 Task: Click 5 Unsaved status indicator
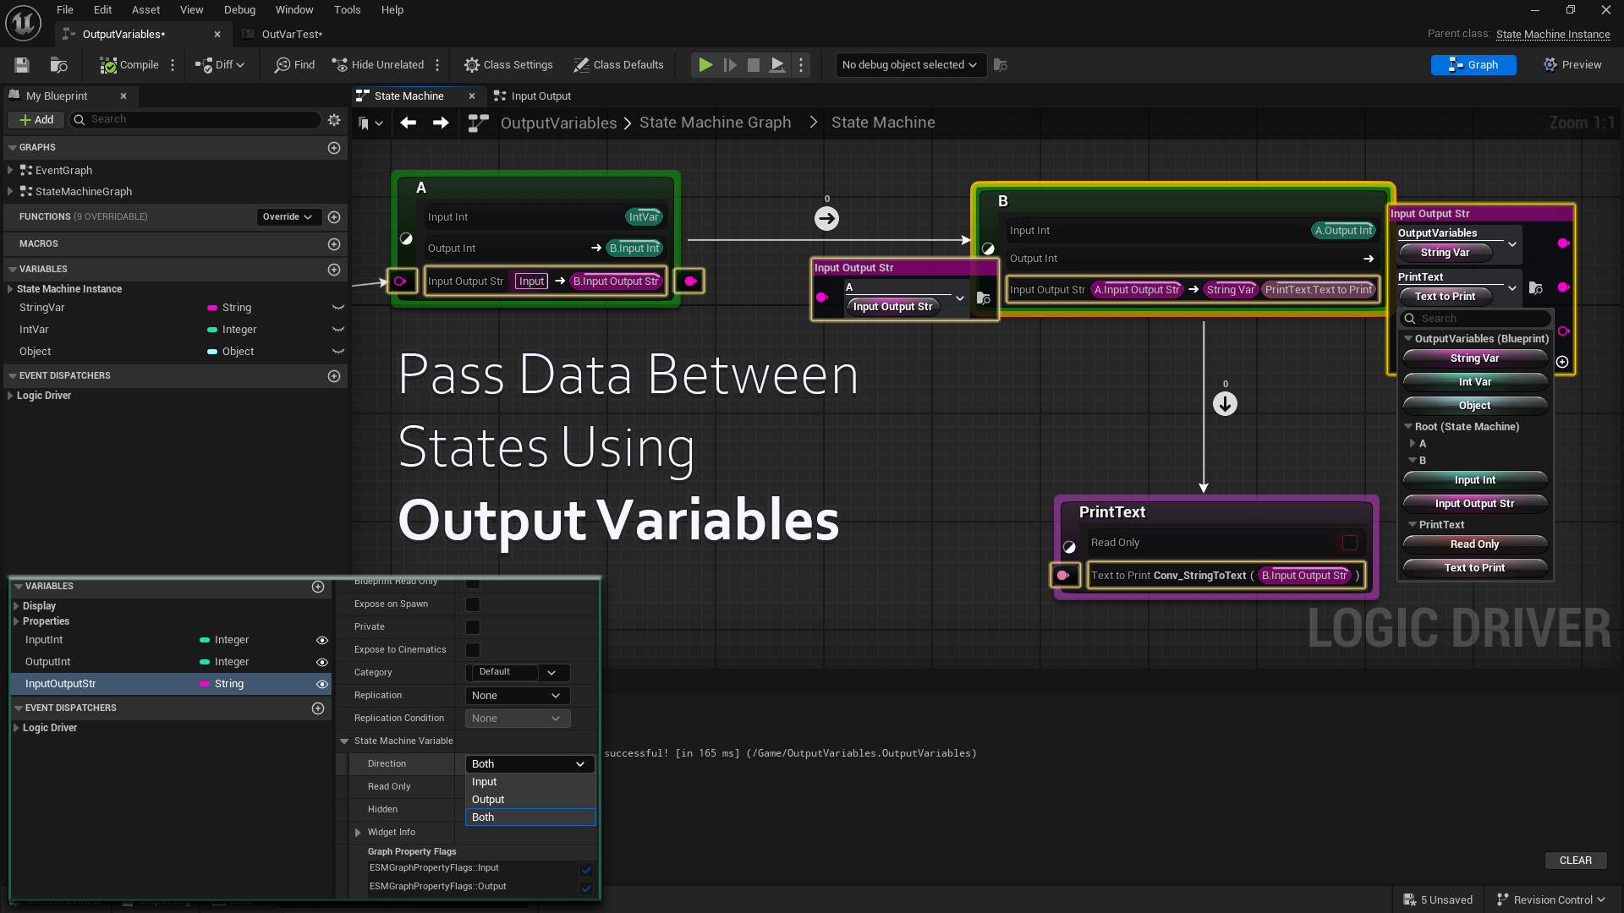pos(1438,900)
